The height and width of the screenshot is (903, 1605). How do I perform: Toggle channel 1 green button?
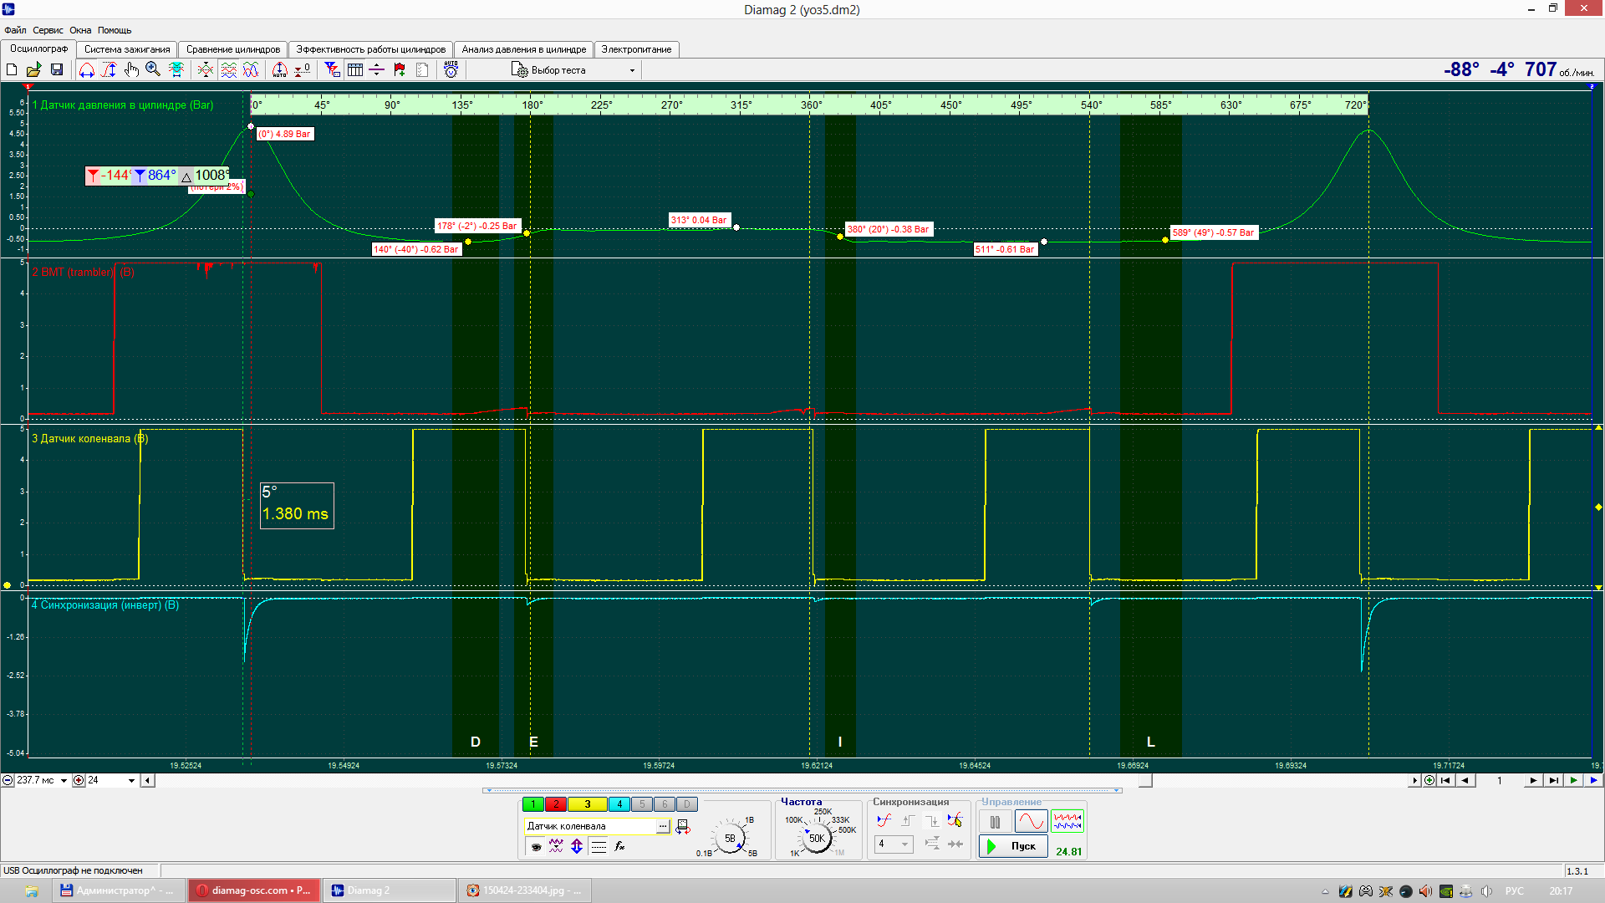(532, 804)
